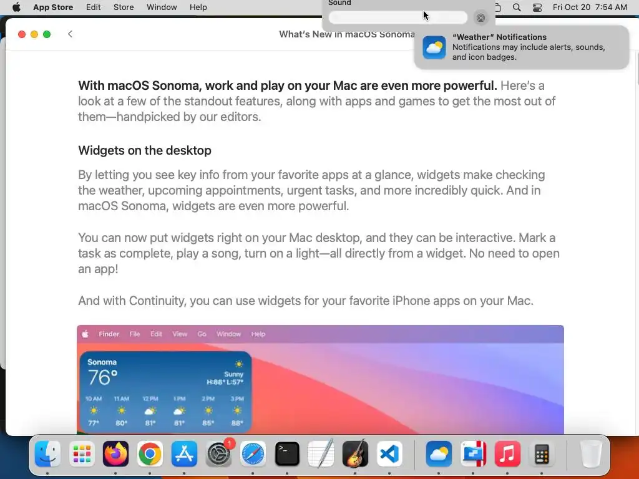Launch Firefox from the Dock

coord(115,453)
